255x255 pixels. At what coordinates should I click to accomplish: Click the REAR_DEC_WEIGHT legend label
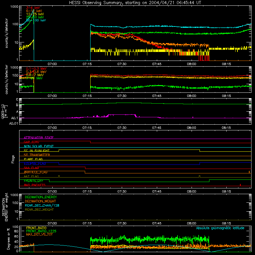point(39,210)
